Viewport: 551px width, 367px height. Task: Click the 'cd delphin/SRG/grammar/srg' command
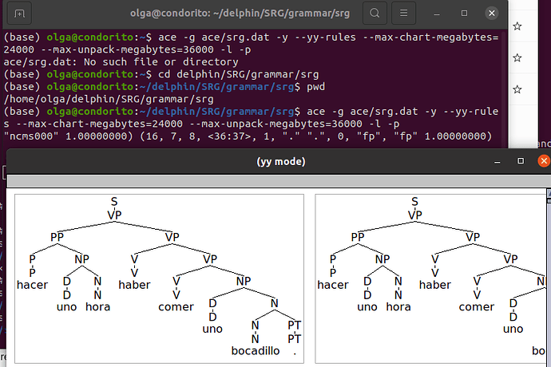pos(239,74)
